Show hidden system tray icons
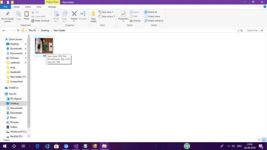The height and width of the screenshot is (150, 267). 229,146
